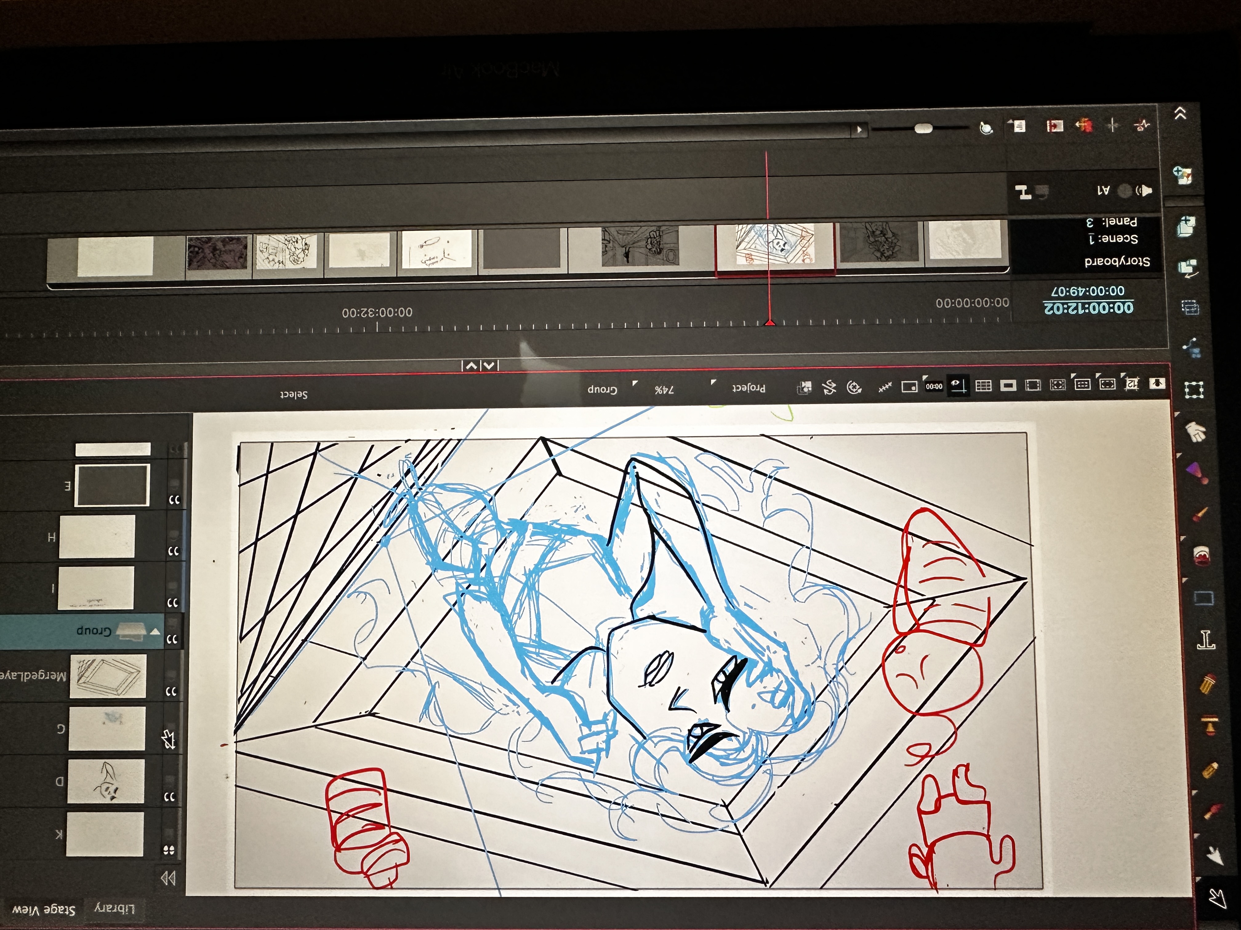The image size is (1241, 930).
Task: Choose the Paint bucket tool
Action: pos(1202,555)
